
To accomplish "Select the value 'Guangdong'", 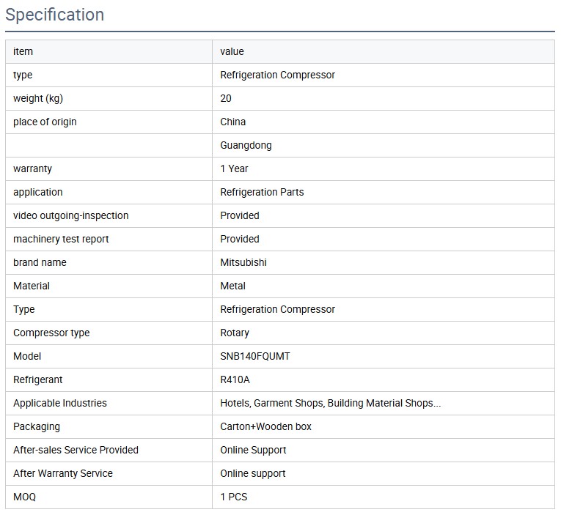I will click(246, 146).
